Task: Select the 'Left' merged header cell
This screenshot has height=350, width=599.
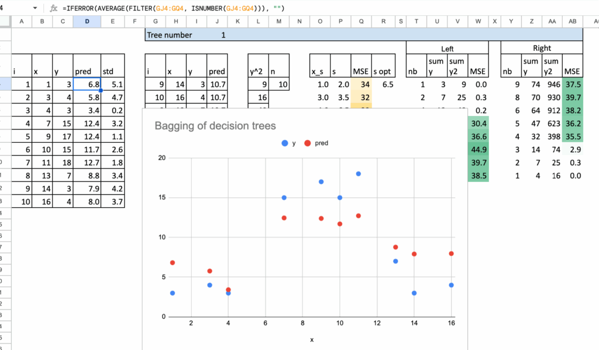Action: [447, 49]
